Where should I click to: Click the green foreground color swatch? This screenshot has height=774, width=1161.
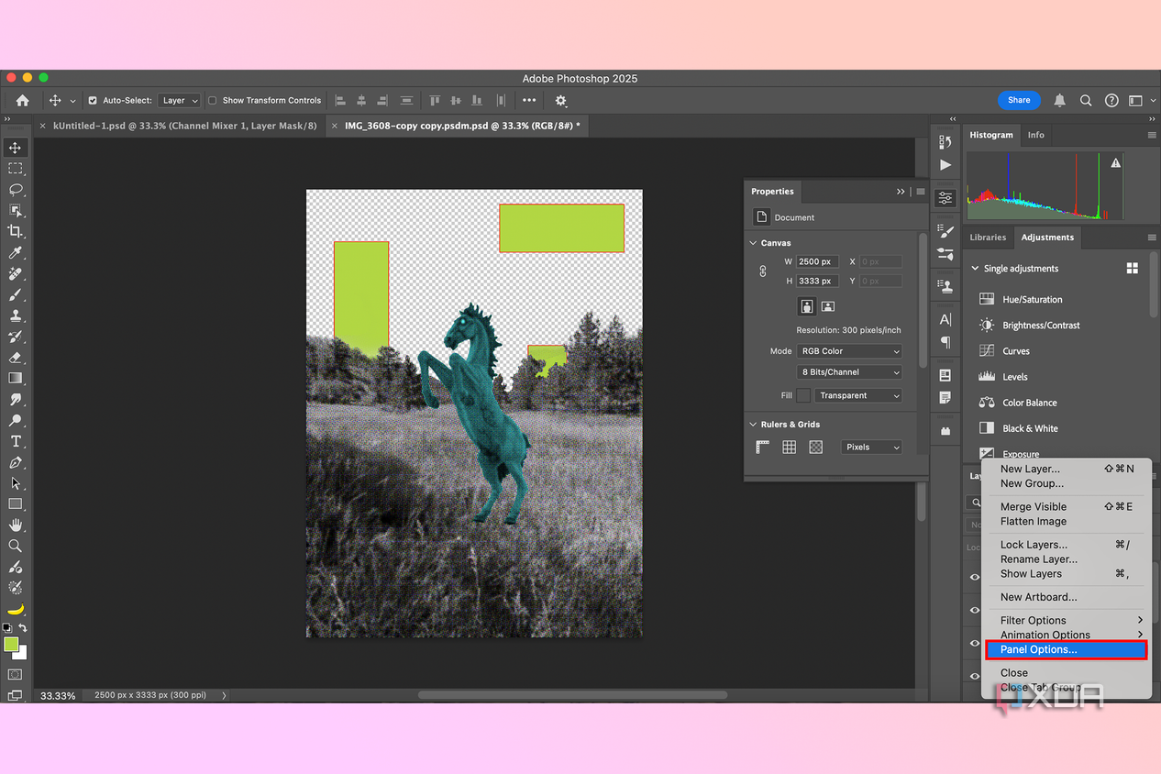pyautogui.click(x=11, y=645)
